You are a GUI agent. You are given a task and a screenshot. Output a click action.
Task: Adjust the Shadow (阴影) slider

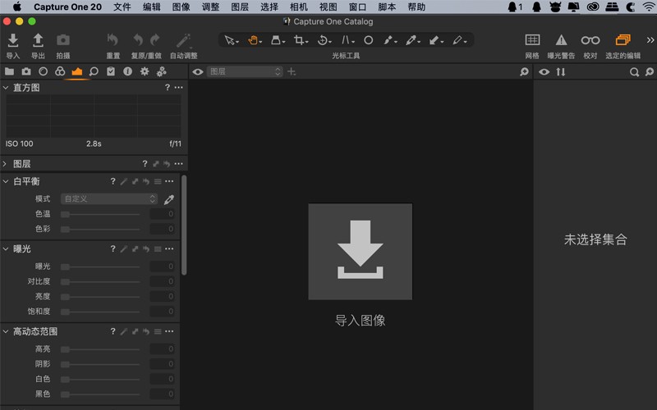coord(100,364)
